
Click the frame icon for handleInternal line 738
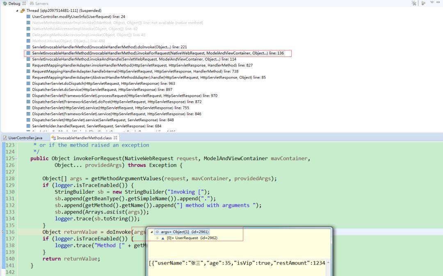coord(28,71)
